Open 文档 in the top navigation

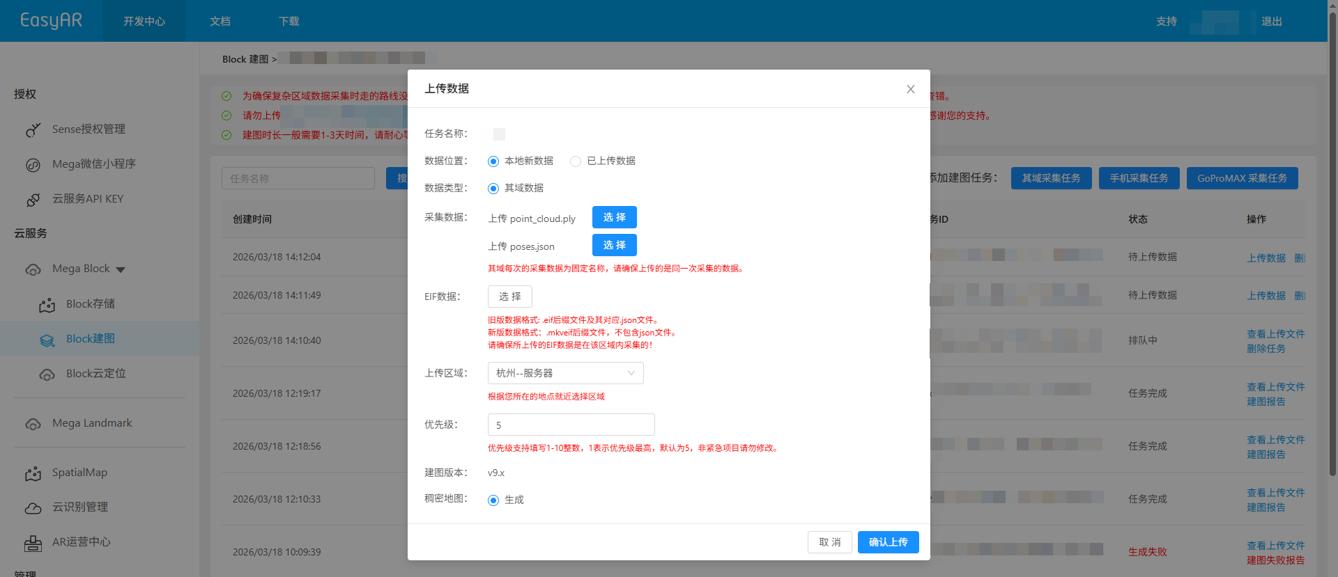point(220,22)
